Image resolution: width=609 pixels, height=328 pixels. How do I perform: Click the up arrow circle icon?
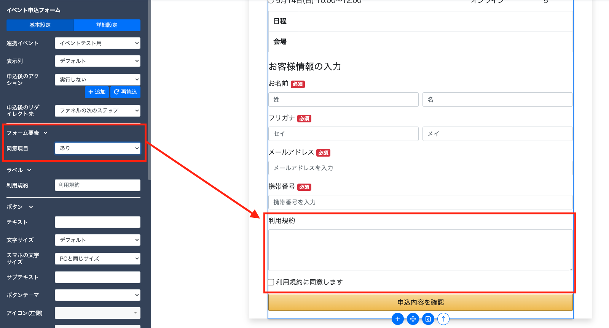[443, 319]
